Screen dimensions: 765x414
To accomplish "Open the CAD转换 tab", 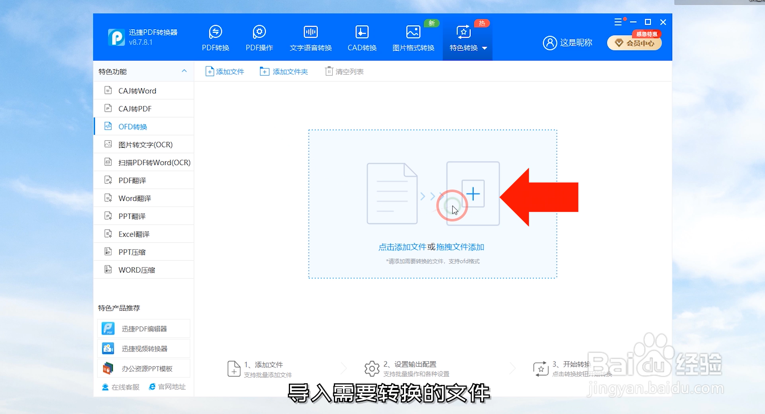I will [x=362, y=38].
